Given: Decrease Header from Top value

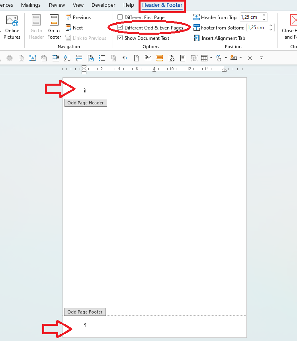Looking at the screenshot, I should point(264,20).
